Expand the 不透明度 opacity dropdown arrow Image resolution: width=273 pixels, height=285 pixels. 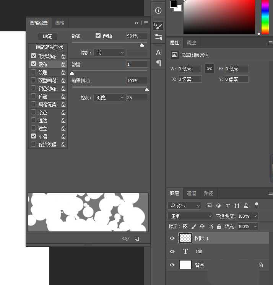(255, 216)
